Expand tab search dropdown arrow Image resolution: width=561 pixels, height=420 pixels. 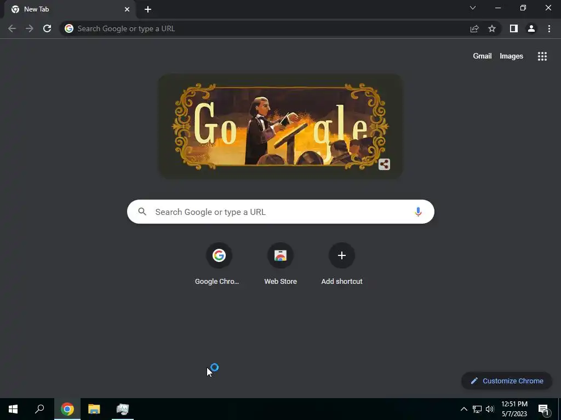473,8
